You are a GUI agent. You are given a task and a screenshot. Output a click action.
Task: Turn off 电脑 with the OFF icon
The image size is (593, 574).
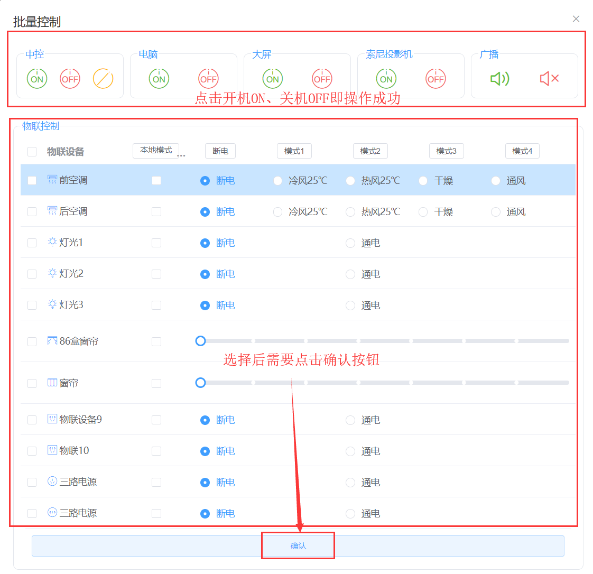[208, 79]
